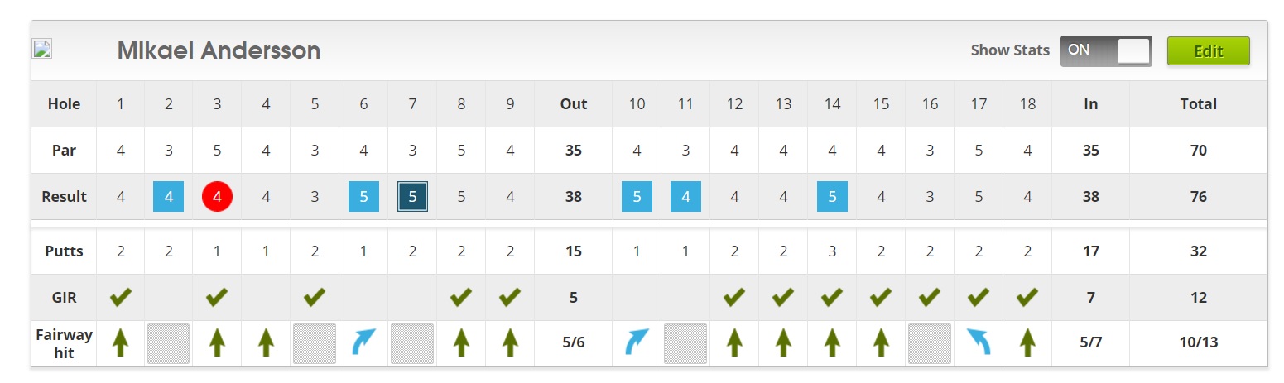Viewport: 1284px width, 383px height.
Task: Click the left-miss blue arrow on hole 17
Action: [x=979, y=342]
